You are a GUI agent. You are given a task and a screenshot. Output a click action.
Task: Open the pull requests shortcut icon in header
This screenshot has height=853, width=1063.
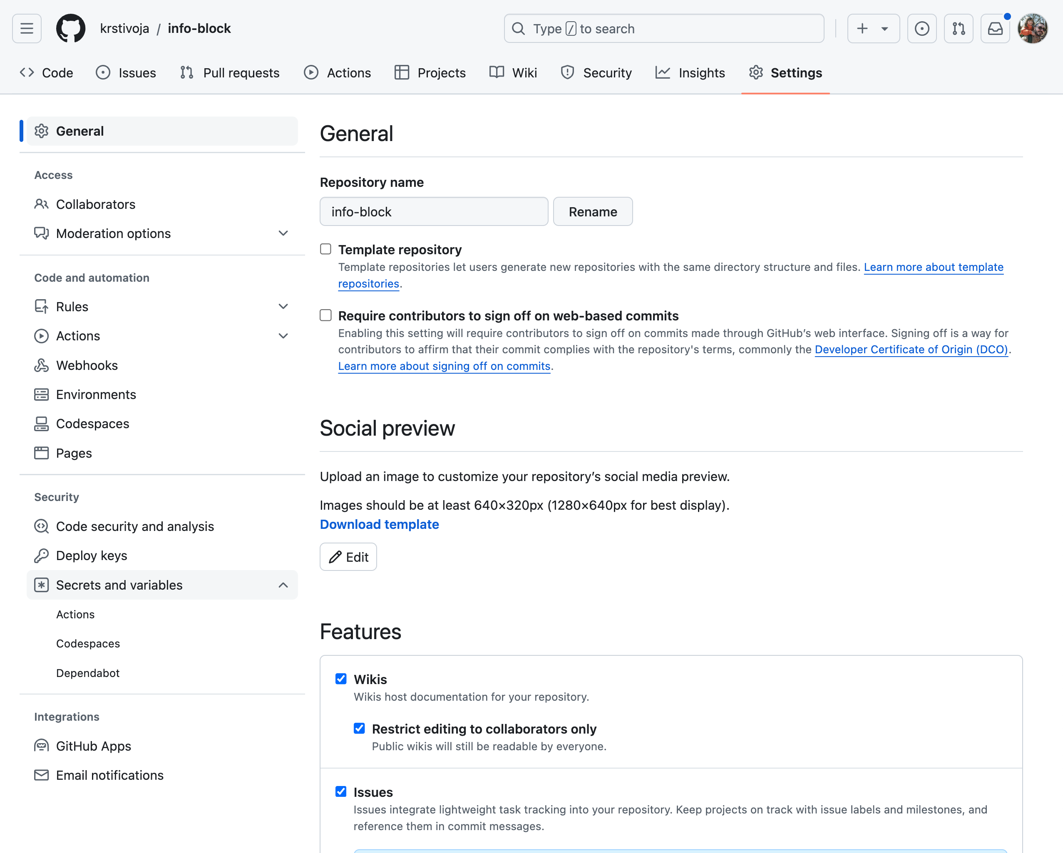959,29
